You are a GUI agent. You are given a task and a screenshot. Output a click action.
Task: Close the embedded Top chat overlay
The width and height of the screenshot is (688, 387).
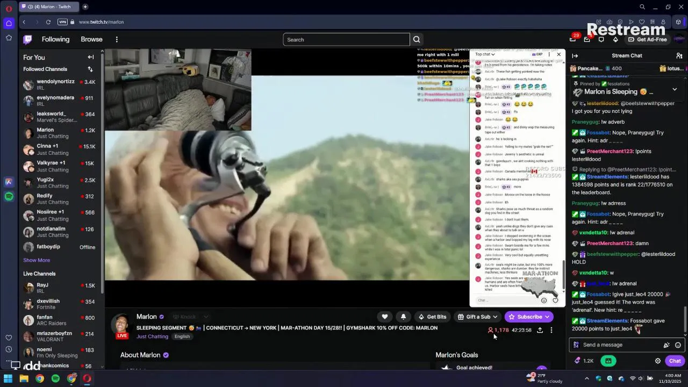coord(559,54)
